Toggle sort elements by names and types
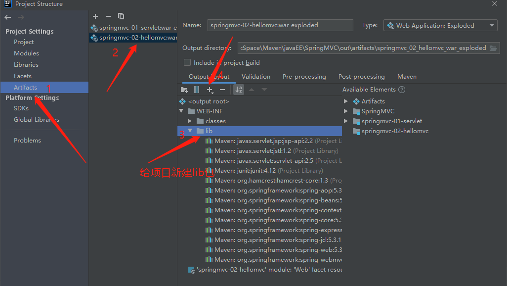 coord(239,90)
